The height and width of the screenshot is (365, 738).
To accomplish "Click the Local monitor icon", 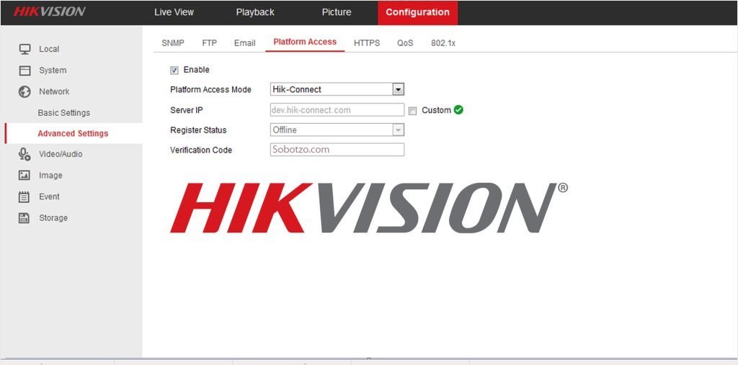I will pos(25,49).
